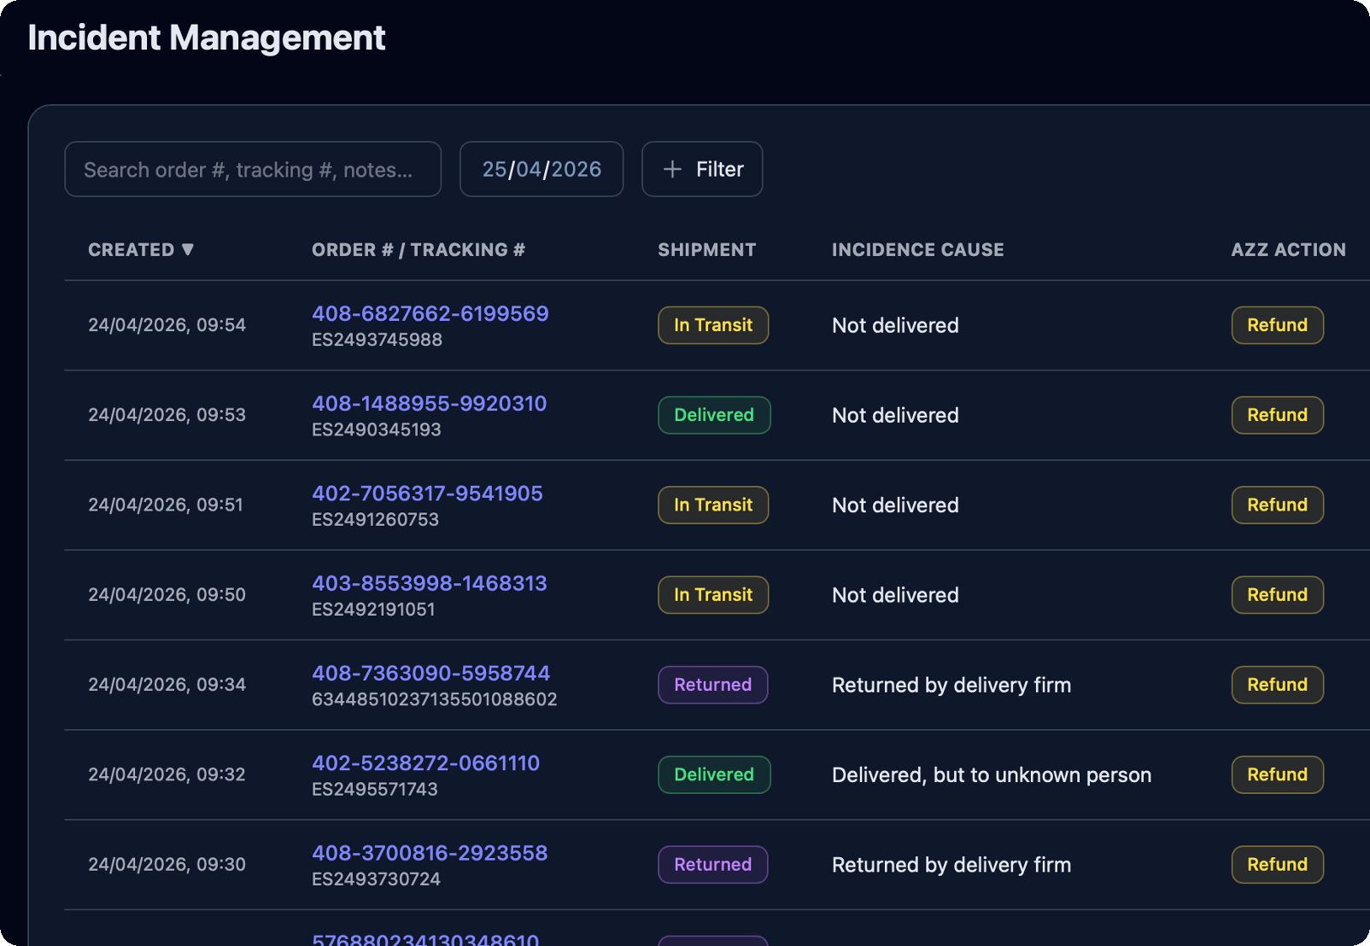Click the INCIDENCE CAUSE column header
The image size is (1370, 946).
click(918, 249)
